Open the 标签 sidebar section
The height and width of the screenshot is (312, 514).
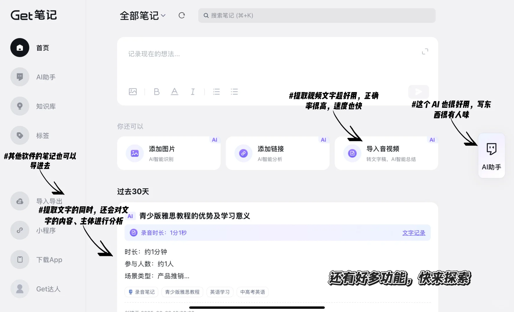click(20, 135)
